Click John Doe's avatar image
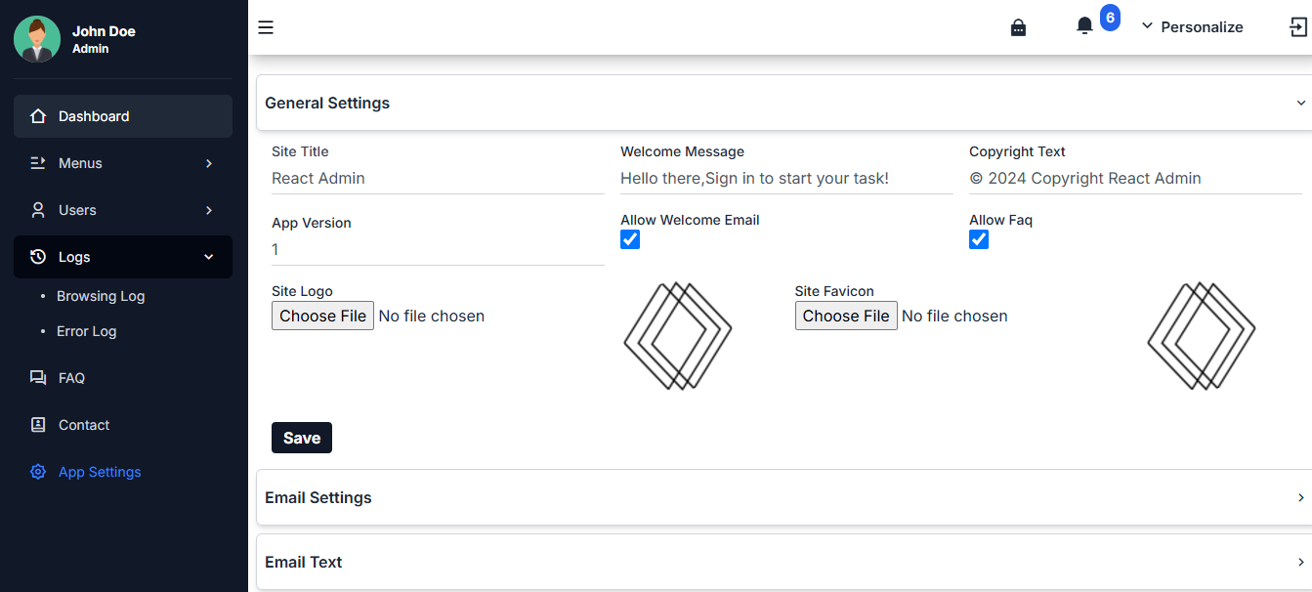Screen dimensions: 1312x592 coord(37,39)
